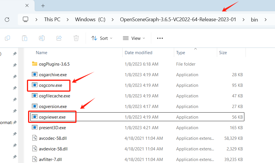Close the current Explorer tab

point(27,6)
